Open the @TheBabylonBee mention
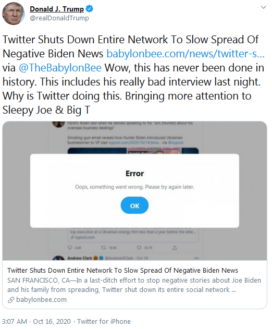Viewport: 272px width, 329px height. pos(60,68)
